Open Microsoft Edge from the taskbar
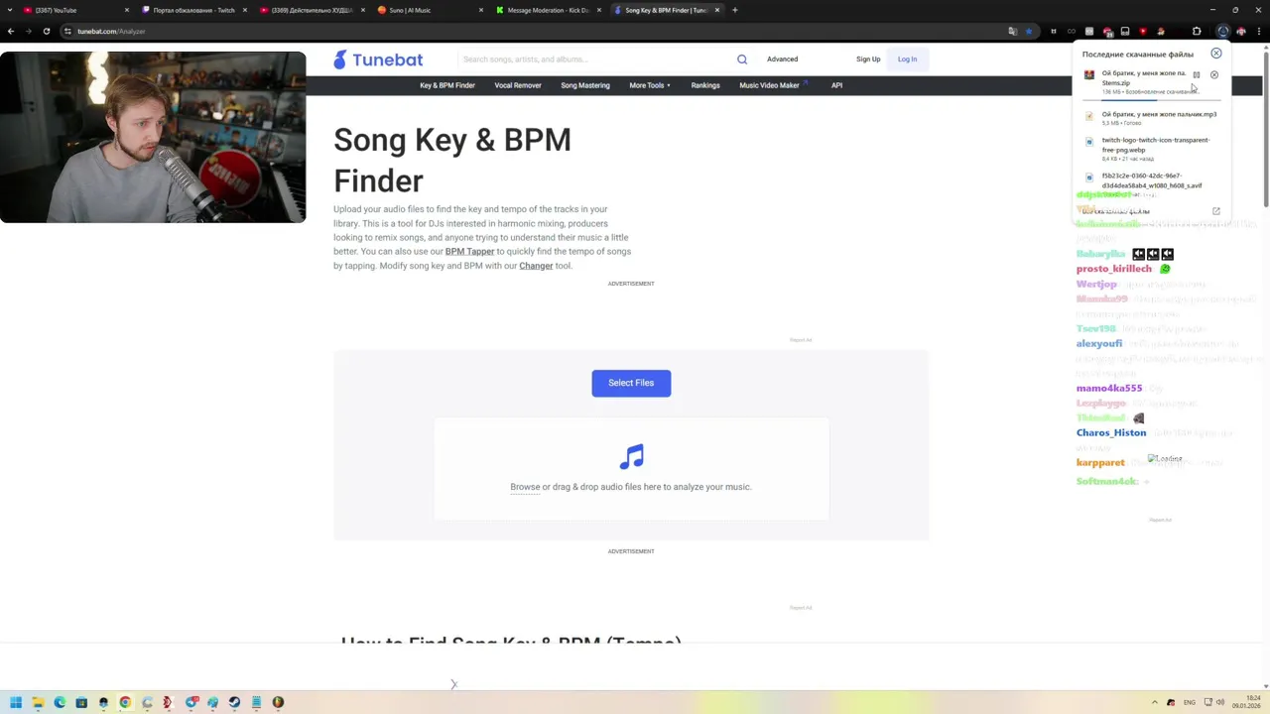 [x=60, y=702]
